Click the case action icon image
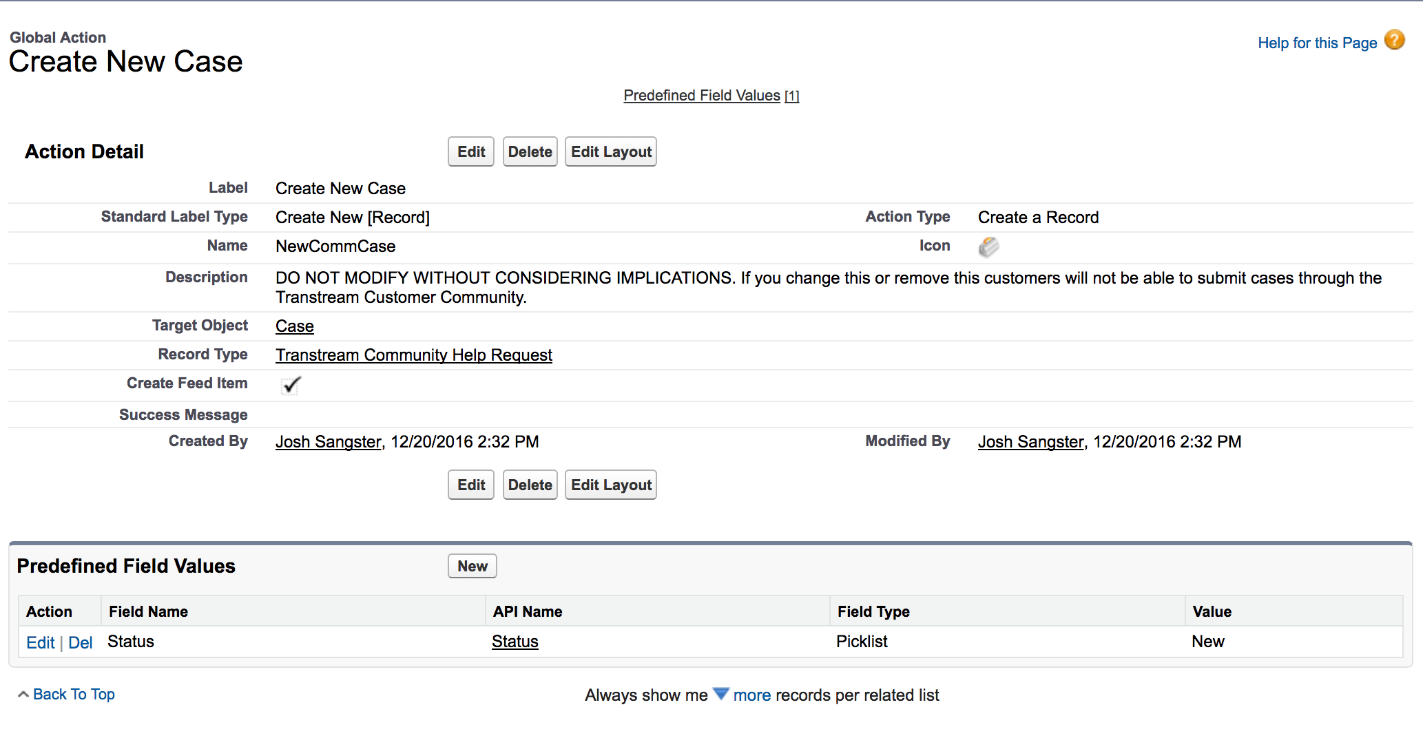1423x749 pixels. point(988,246)
